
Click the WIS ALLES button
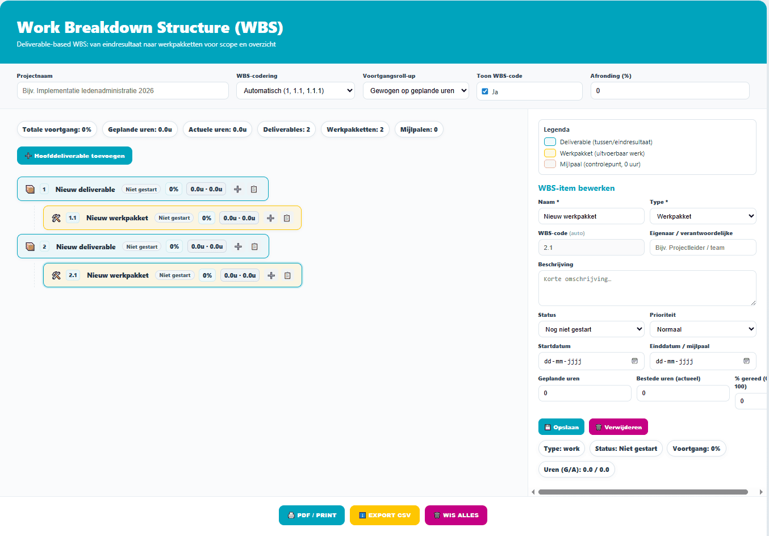click(455, 515)
